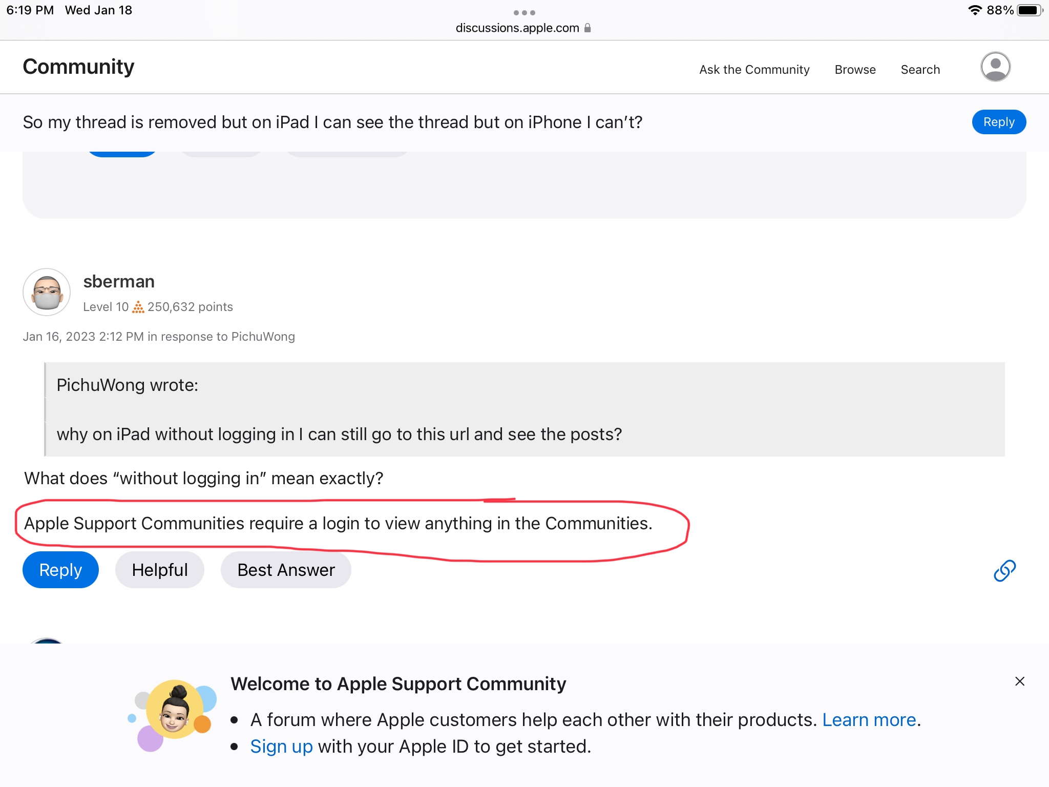Follow the Sign up link
This screenshot has width=1049, height=787.
281,747
